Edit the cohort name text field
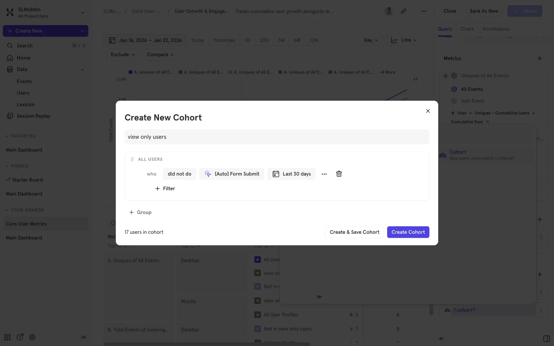554x346 pixels. (277, 137)
